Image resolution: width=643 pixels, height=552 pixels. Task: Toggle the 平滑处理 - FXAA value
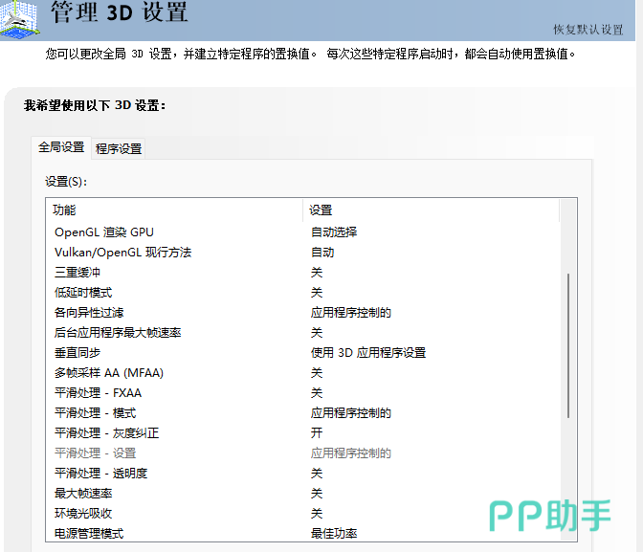point(317,393)
